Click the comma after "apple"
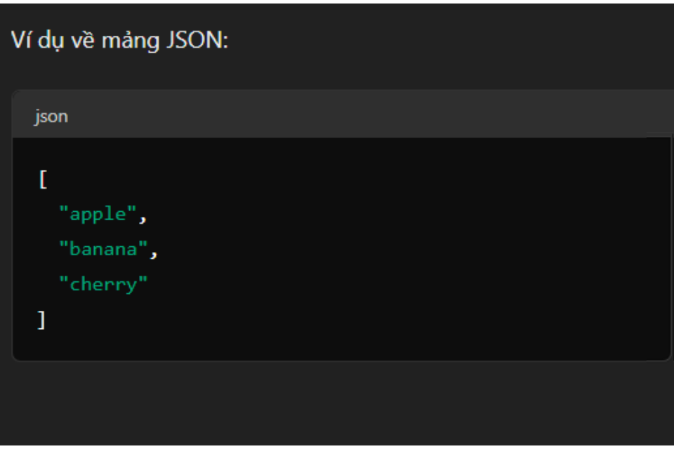Screen dimensions: 674x449 coord(142,216)
